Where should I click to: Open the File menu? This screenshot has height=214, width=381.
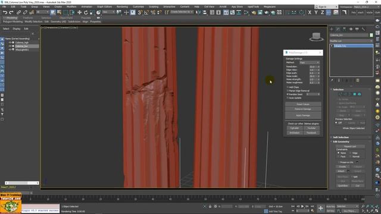click(x=4, y=7)
